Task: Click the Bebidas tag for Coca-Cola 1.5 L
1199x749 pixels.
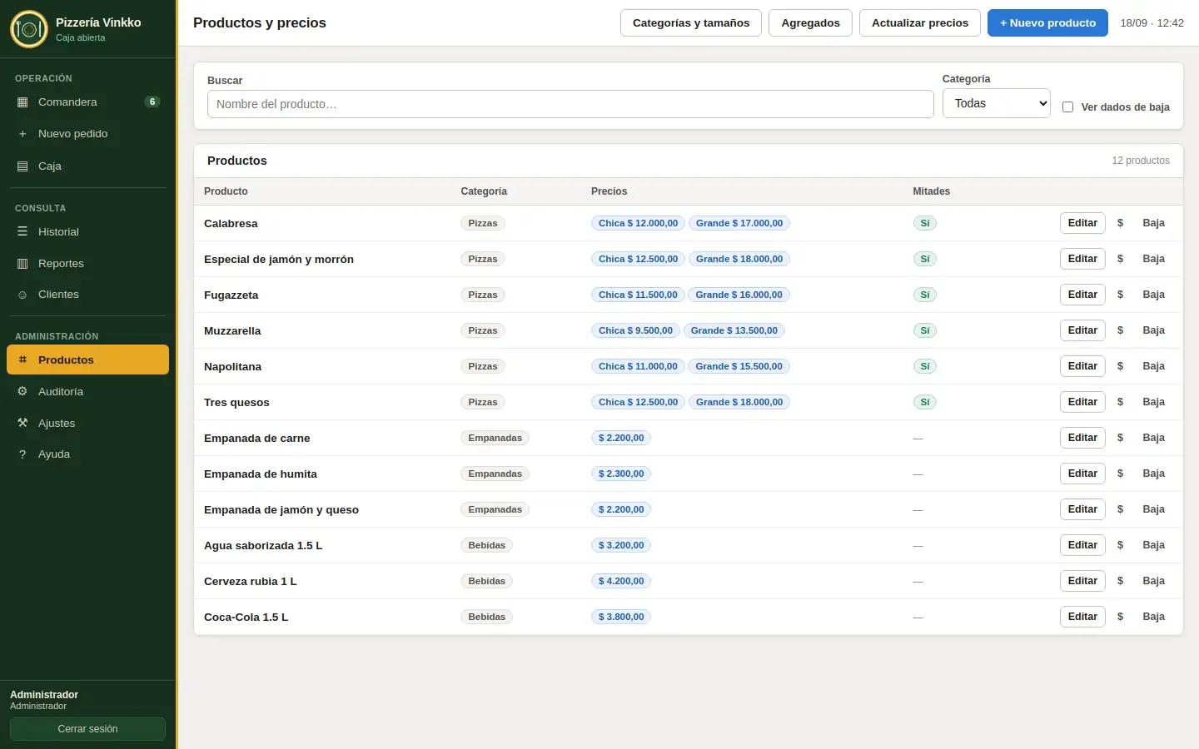Action: click(486, 617)
